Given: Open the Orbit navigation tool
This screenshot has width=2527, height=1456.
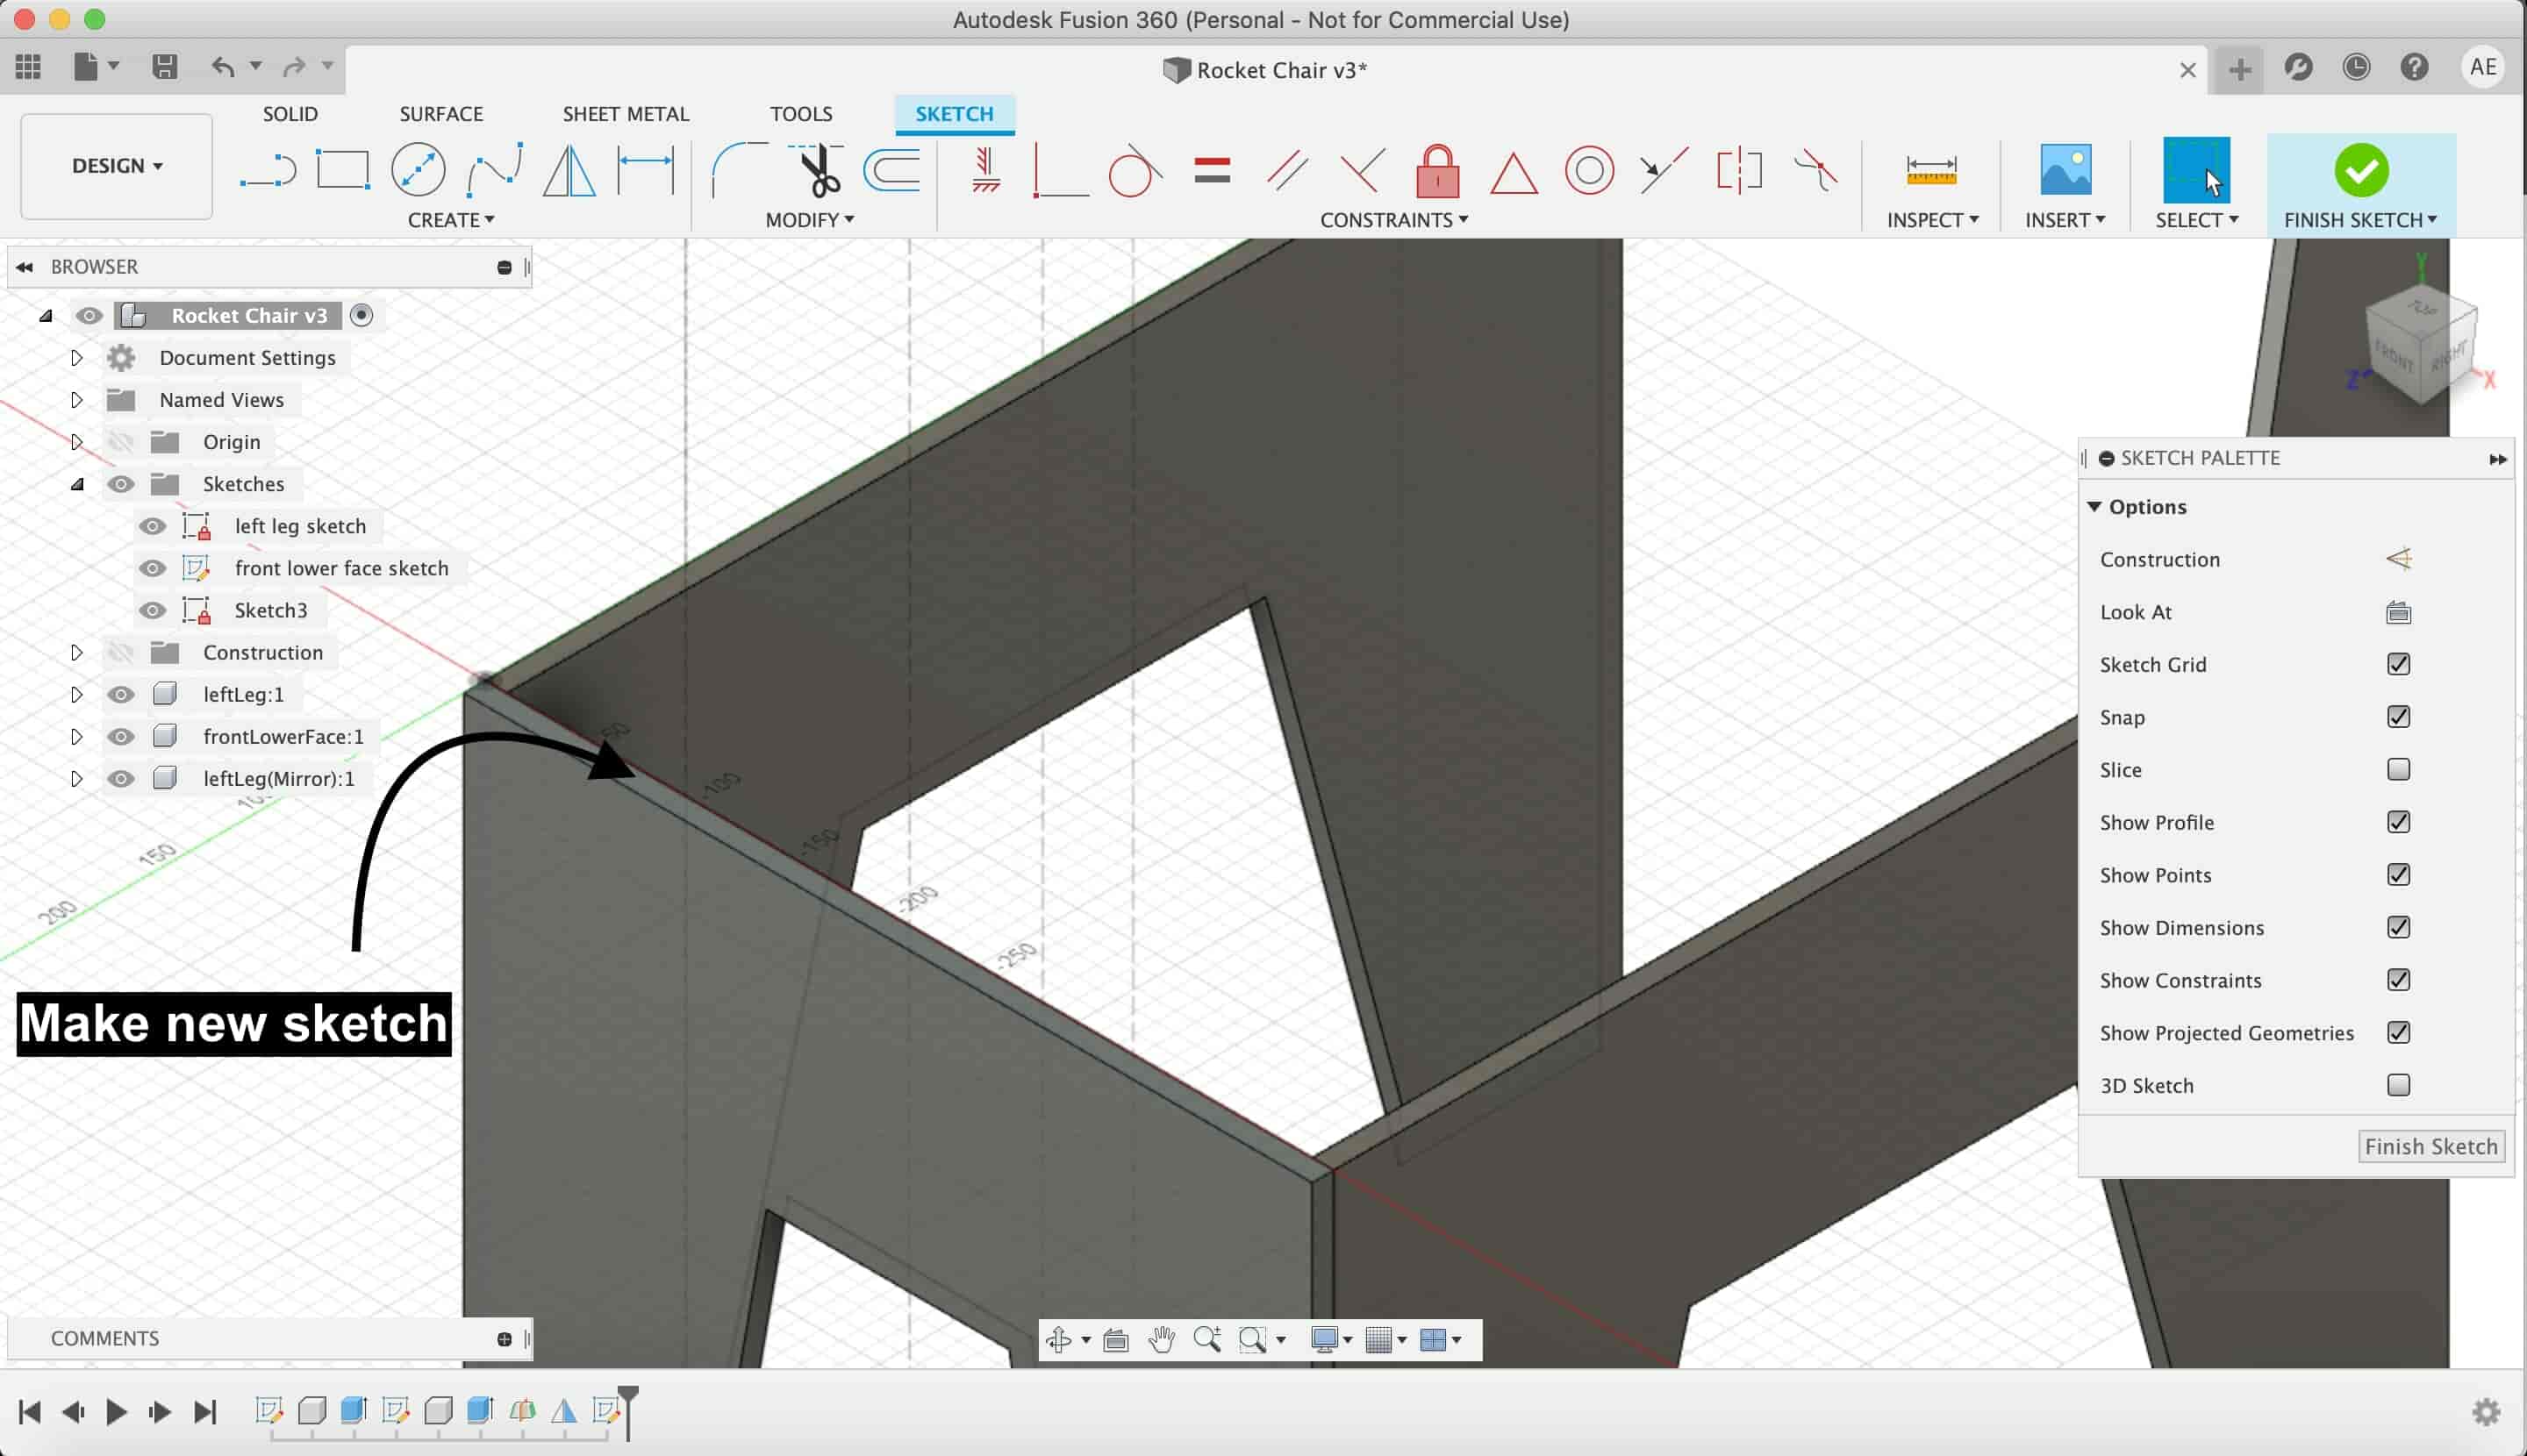Looking at the screenshot, I should [x=1058, y=1339].
